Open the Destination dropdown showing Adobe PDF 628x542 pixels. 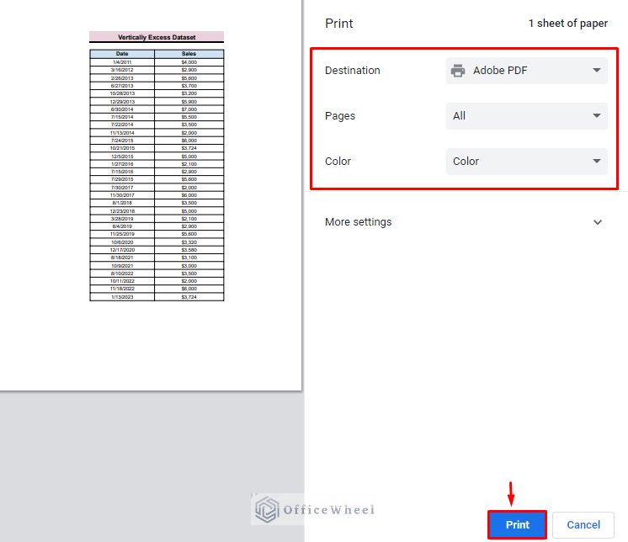pyautogui.click(x=525, y=71)
